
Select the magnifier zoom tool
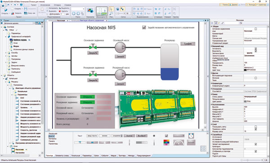(111, 13)
